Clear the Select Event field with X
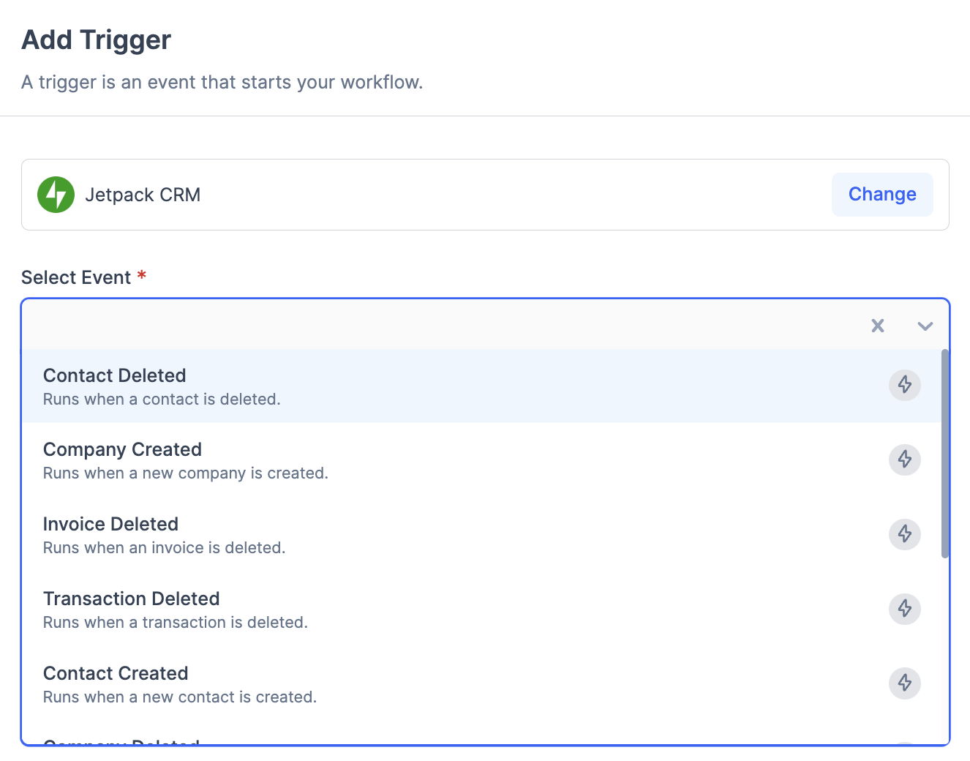Viewport: 970px width, 761px height. click(878, 326)
